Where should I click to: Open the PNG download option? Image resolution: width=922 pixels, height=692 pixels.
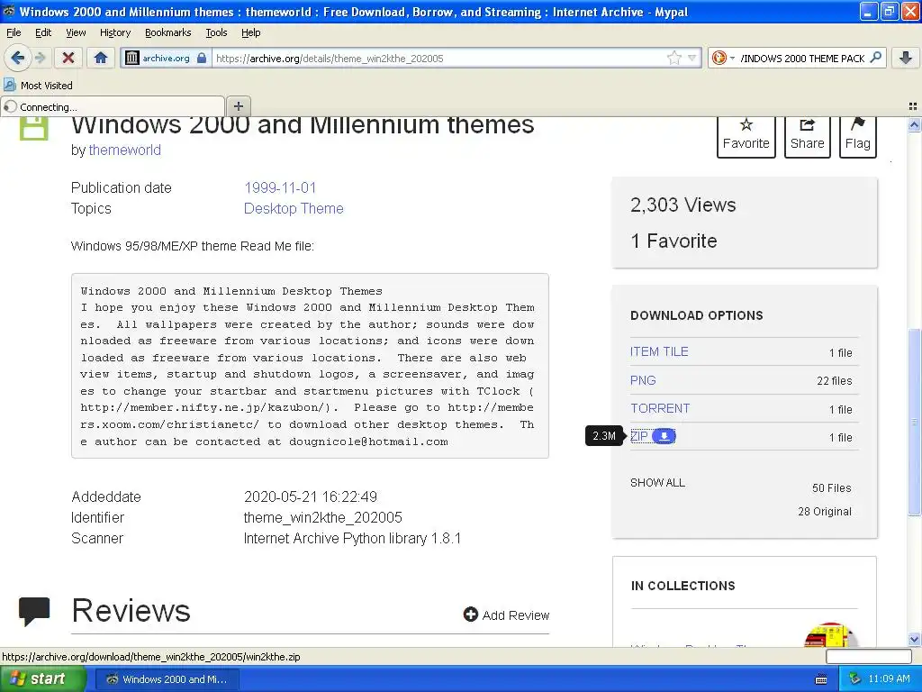(643, 380)
